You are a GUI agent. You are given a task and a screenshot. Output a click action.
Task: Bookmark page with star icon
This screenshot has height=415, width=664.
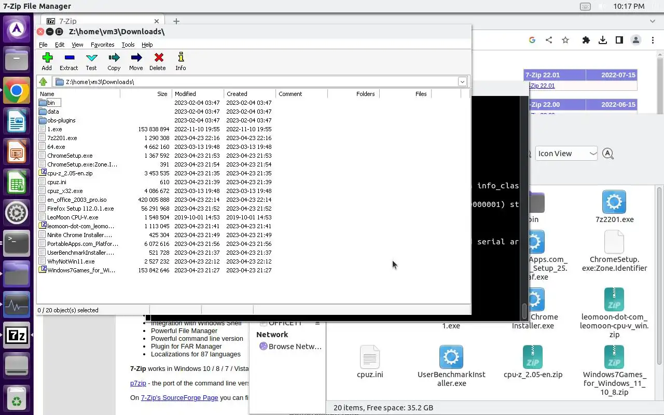tap(565, 40)
